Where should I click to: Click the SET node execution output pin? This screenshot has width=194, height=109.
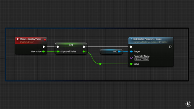tap(84, 47)
